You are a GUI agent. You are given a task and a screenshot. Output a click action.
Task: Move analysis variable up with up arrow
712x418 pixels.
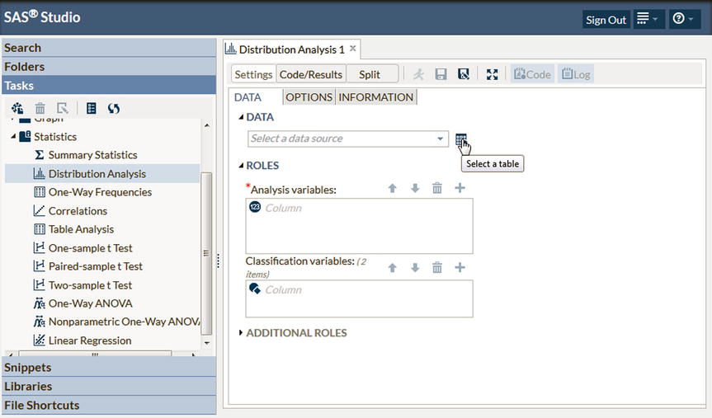[393, 188]
